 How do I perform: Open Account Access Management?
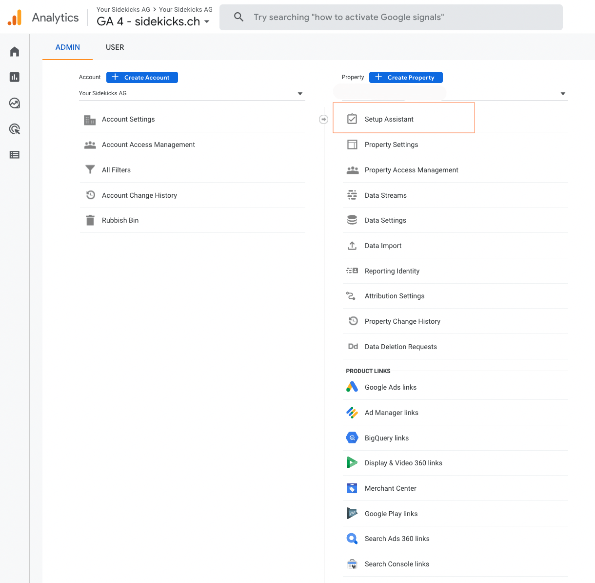pos(193,145)
